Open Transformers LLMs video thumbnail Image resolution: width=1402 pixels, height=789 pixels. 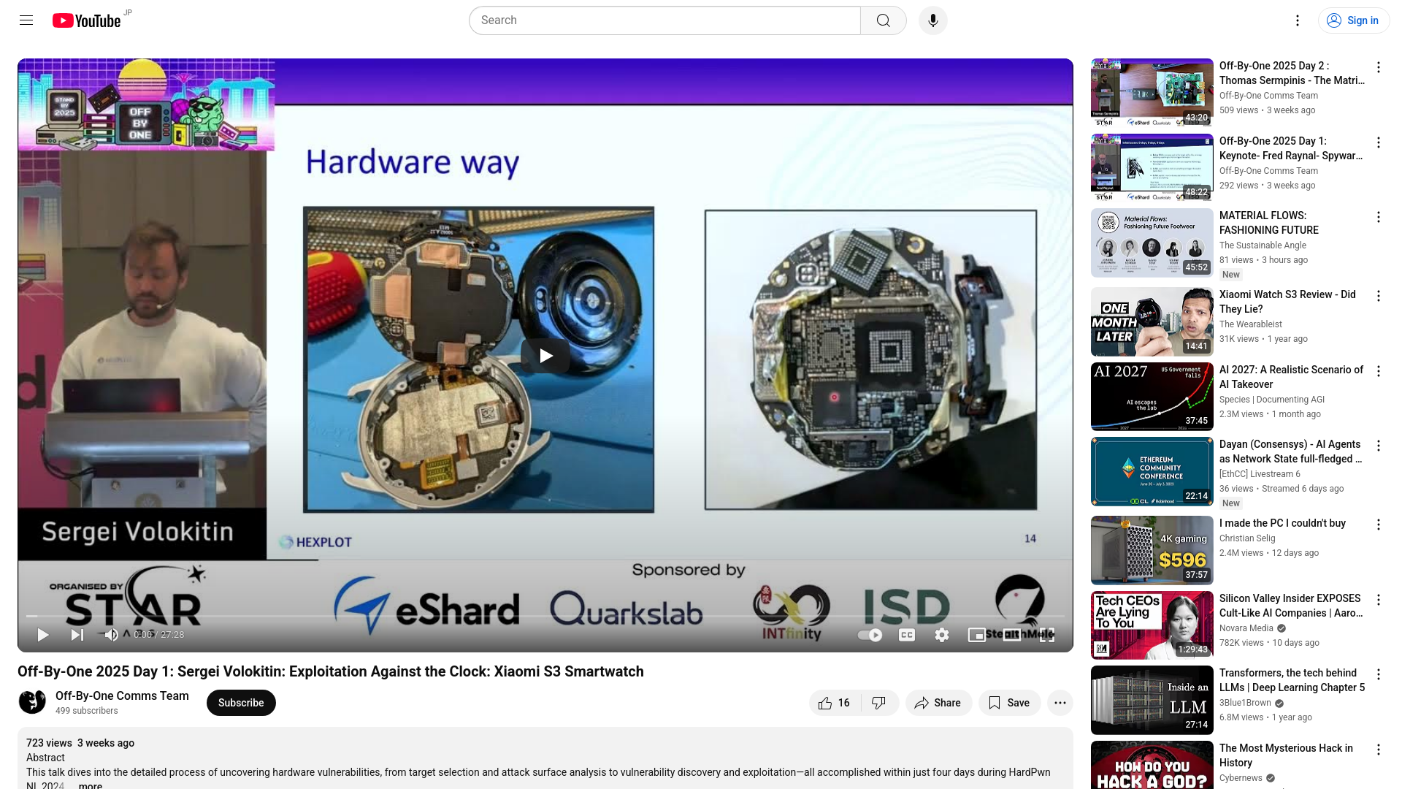1152,700
